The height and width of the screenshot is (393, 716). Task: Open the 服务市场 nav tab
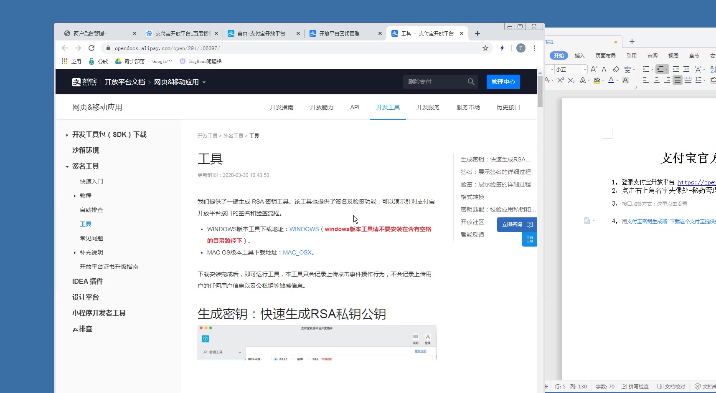[468, 107]
